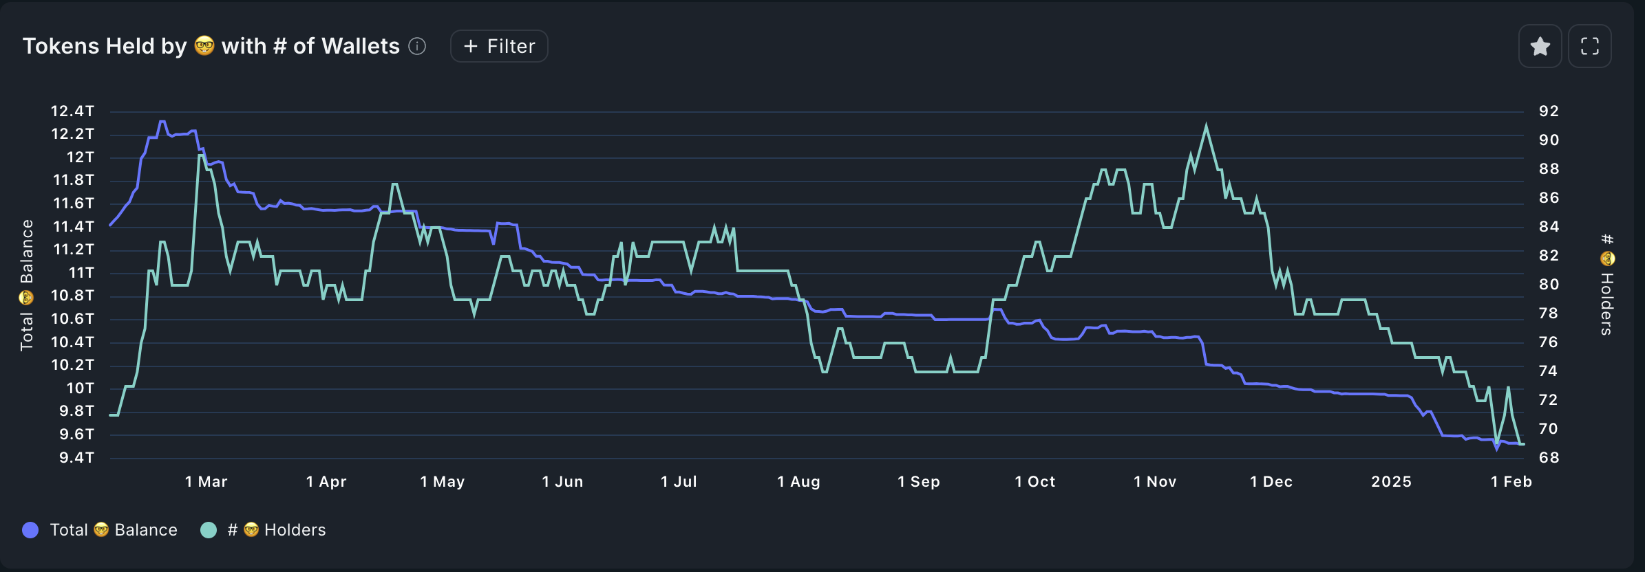
Task: Star this chart as a favorite
Action: 1540,46
